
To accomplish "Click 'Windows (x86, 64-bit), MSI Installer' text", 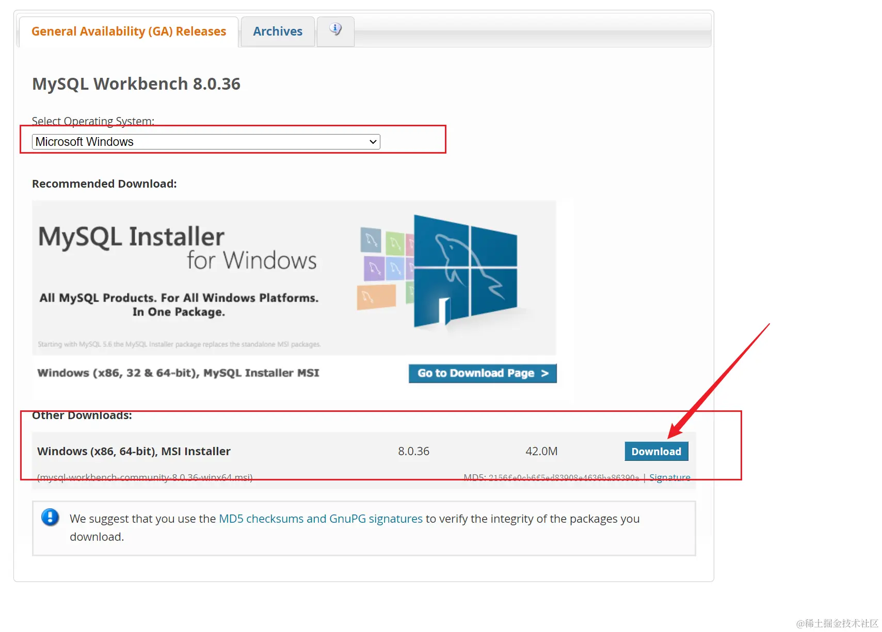I will pos(134,452).
